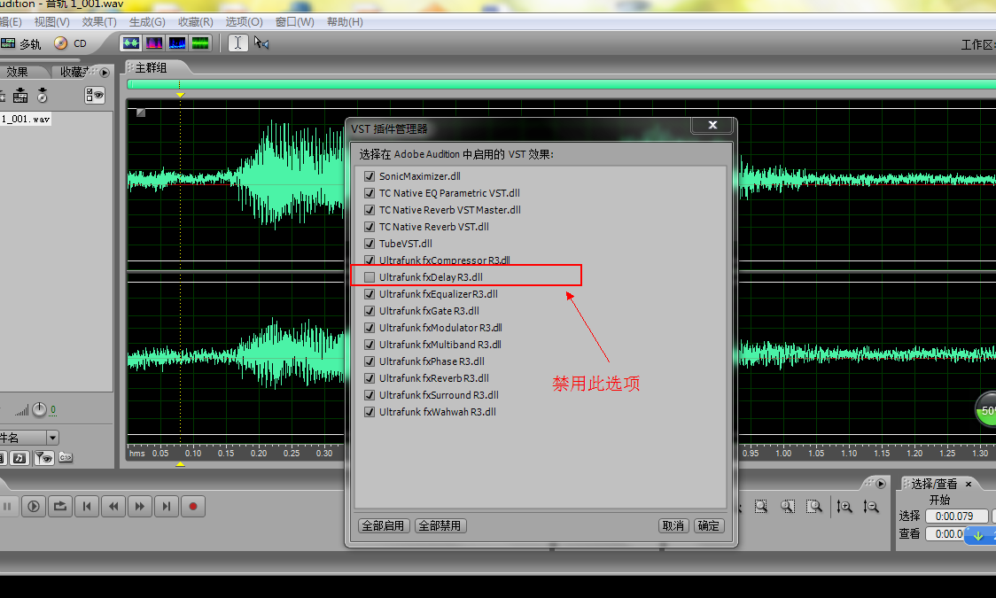Uncheck Ultrafunk fxMultiband R3.dll

[x=369, y=344]
